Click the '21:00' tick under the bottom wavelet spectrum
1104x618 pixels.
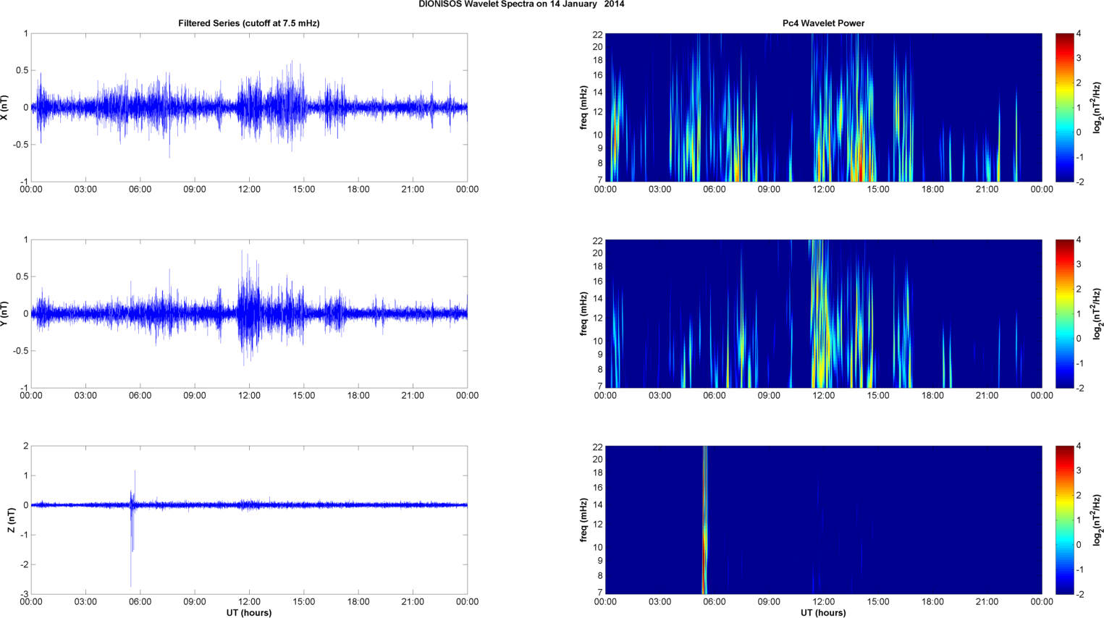987,602
